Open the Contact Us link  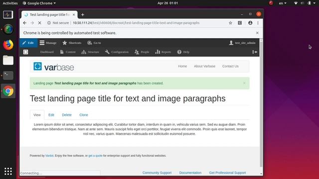pos(230,66)
